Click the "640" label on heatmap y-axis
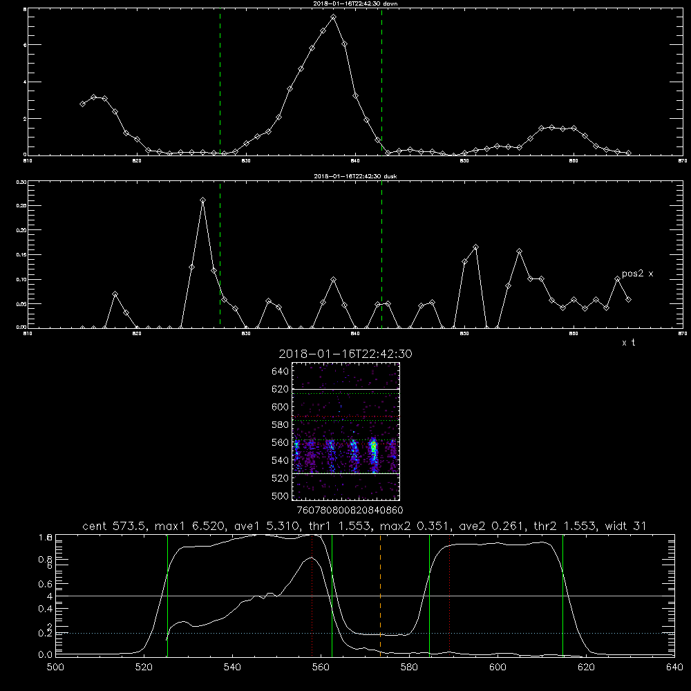The height and width of the screenshot is (691, 691). click(x=281, y=372)
